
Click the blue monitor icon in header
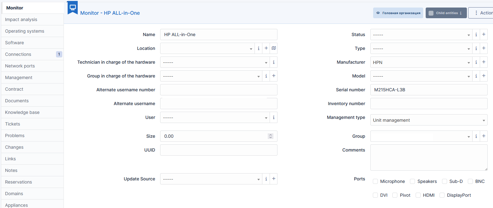point(73,8)
